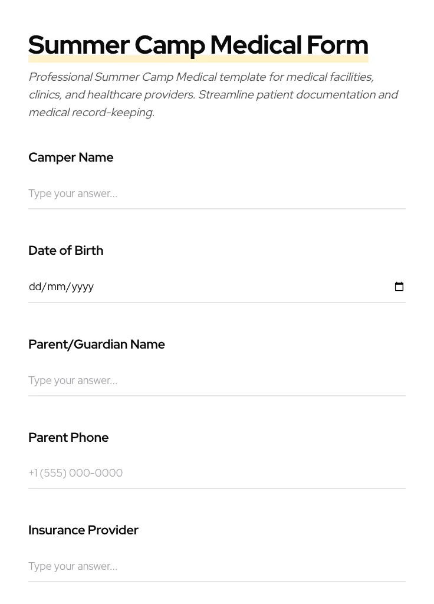Click the Camper Name answer field
This screenshot has width=434, height=604.
pos(216,193)
